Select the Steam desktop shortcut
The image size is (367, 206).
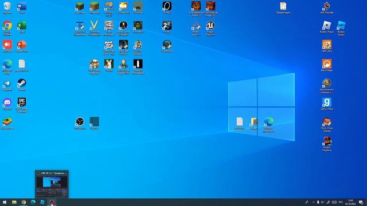click(22, 85)
